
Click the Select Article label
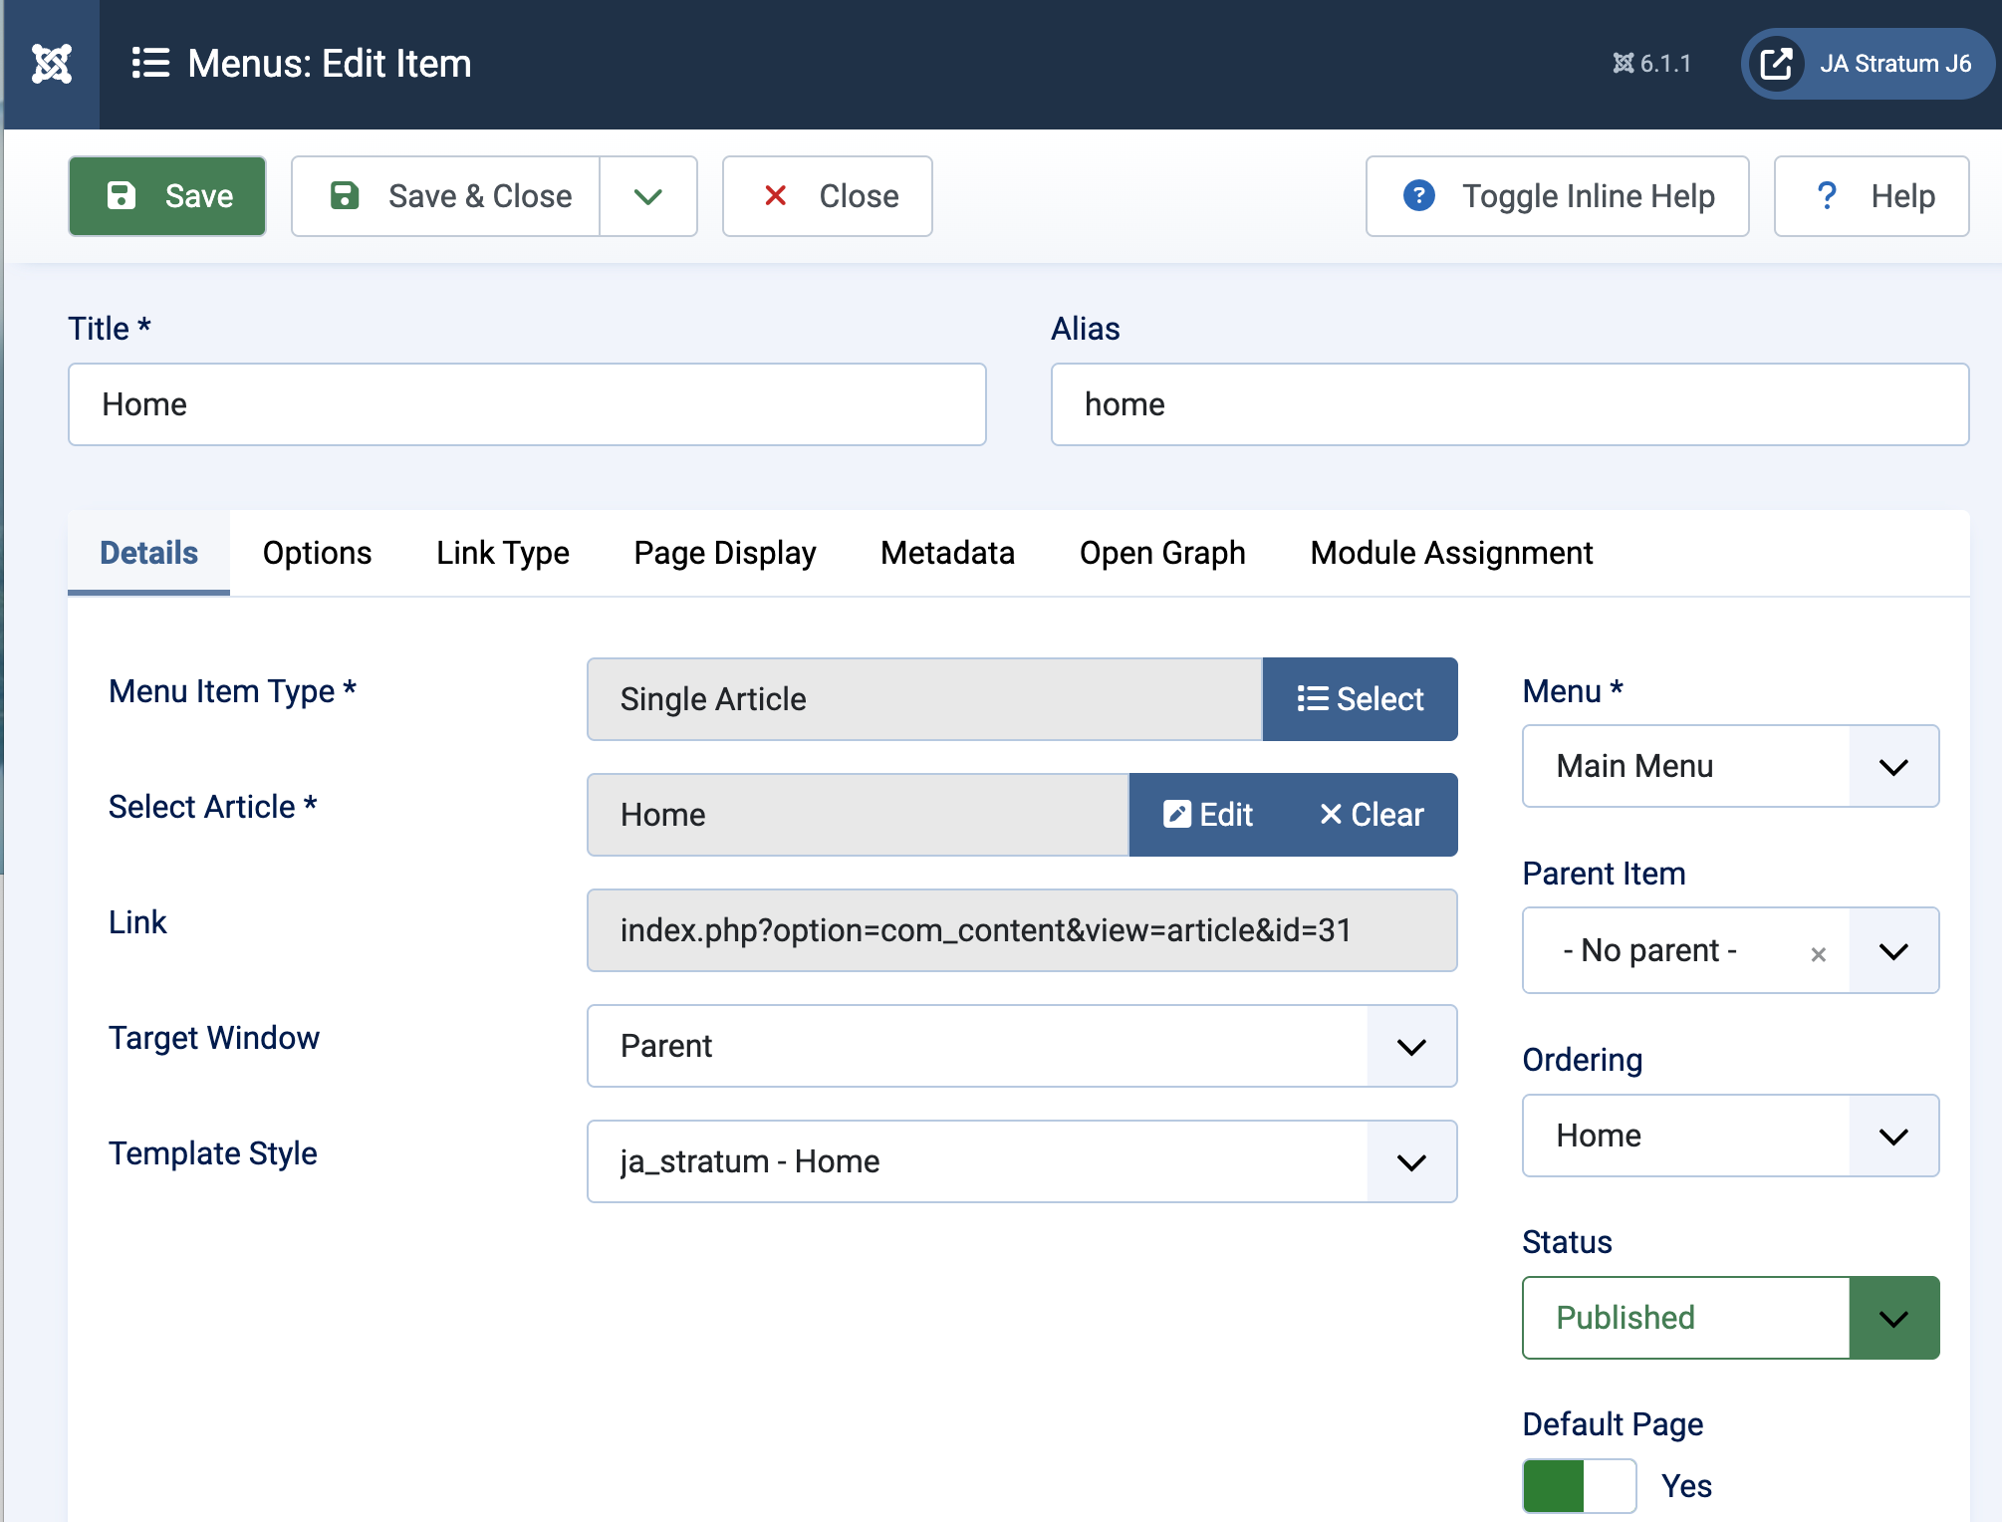212,807
